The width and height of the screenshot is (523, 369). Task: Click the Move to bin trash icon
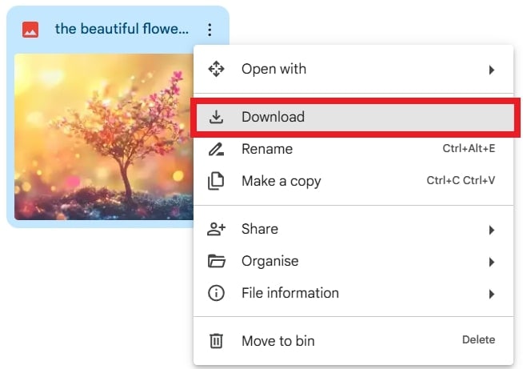pos(216,341)
